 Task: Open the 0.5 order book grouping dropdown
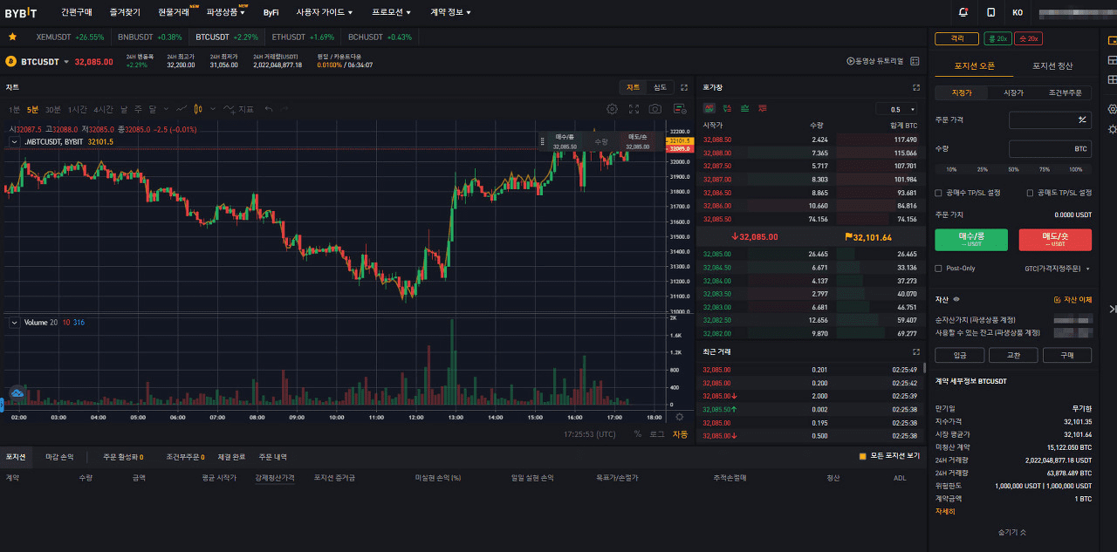coord(896,109)
